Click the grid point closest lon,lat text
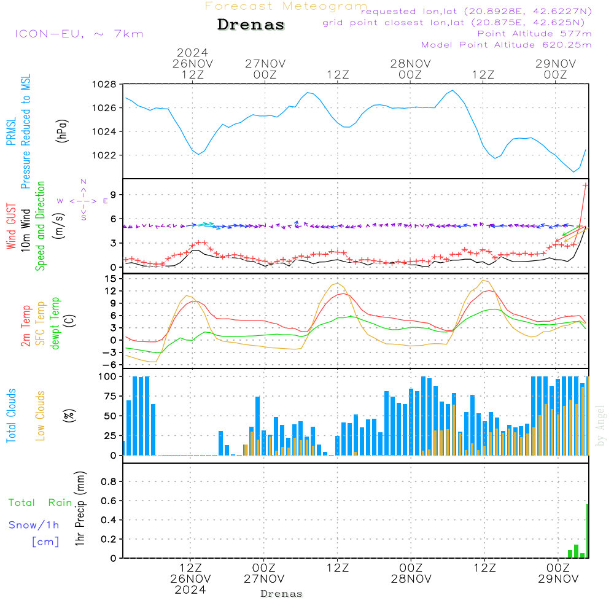614x614 pixels. click(x=454, y=23)
